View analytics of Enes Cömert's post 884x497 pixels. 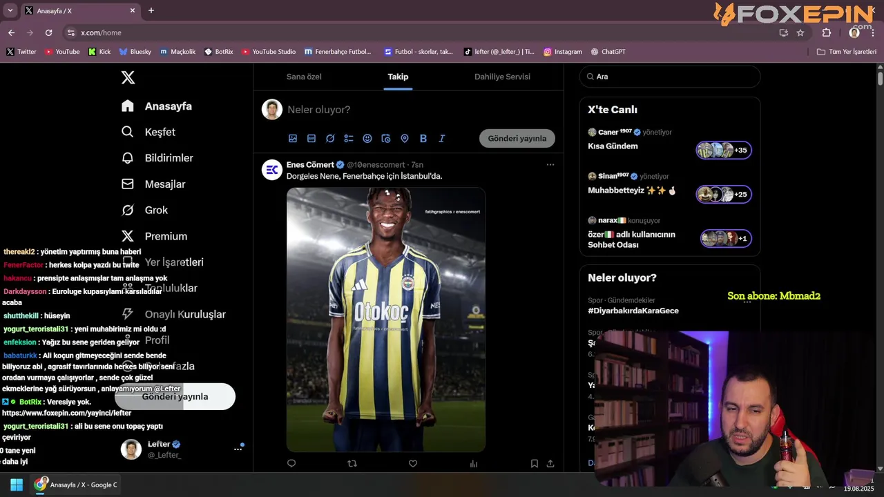(474, 464)
